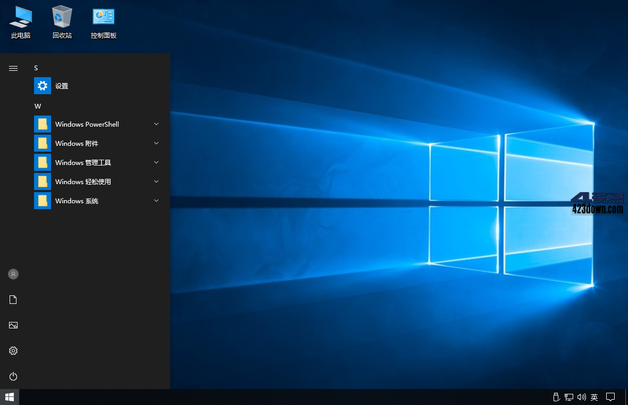Viewport: 628px width, 405px height.
Task: Expand the Windows 系统 group
Action: [x=156, y=201]
